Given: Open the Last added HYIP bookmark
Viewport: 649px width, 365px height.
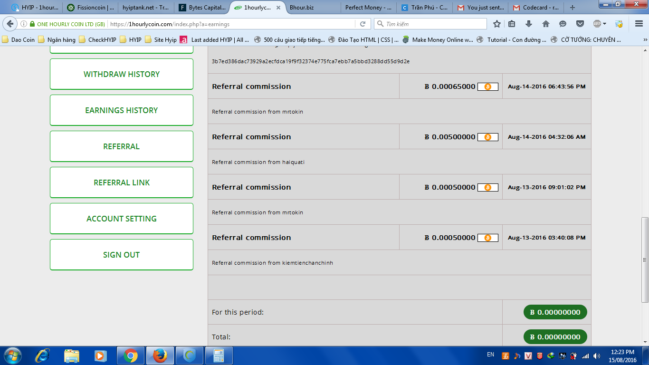Looking at the screenshot, I should (215, 40).
